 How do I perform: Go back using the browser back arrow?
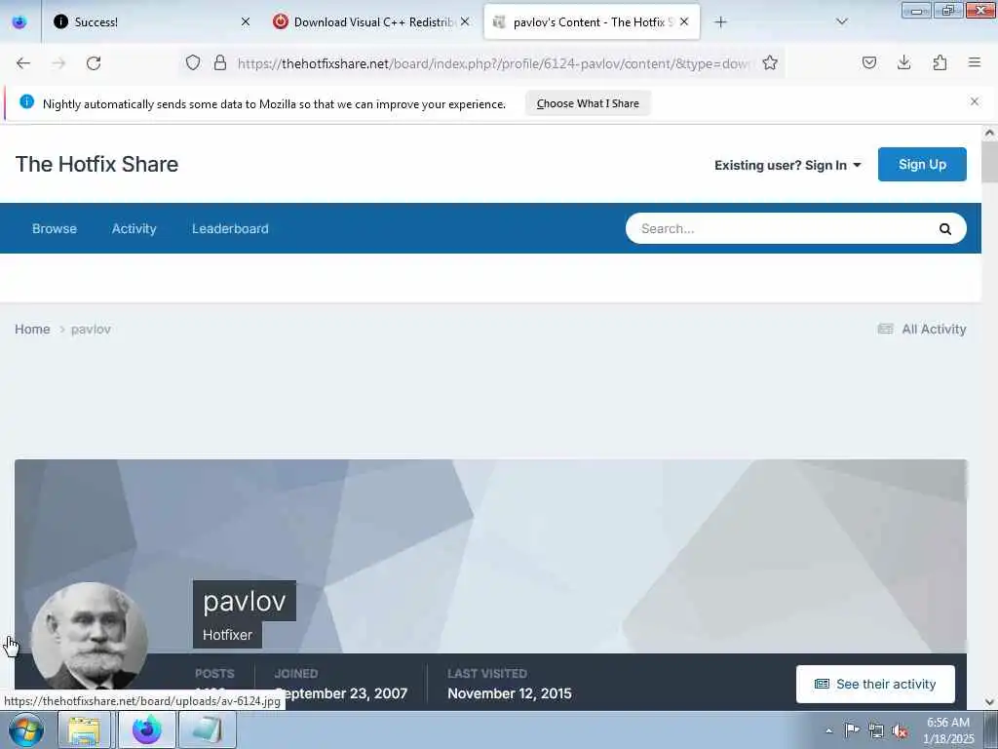(23, 63)
